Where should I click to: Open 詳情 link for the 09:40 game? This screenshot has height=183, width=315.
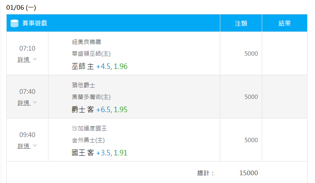pos(24,146)
